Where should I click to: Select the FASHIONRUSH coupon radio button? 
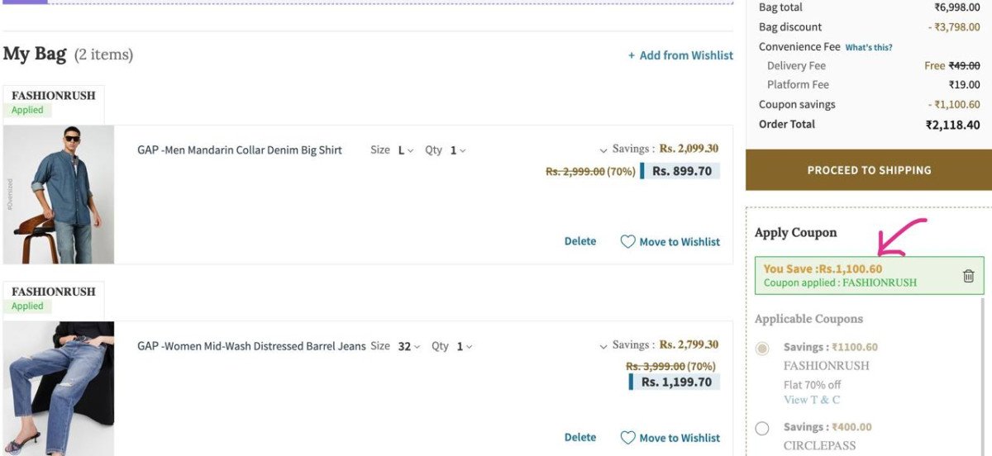762,349
